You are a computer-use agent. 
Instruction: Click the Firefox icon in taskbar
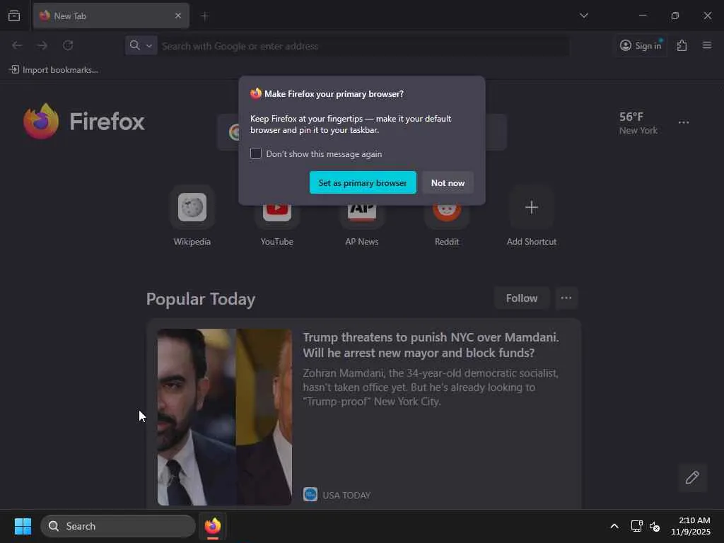(x=212, y=526)
